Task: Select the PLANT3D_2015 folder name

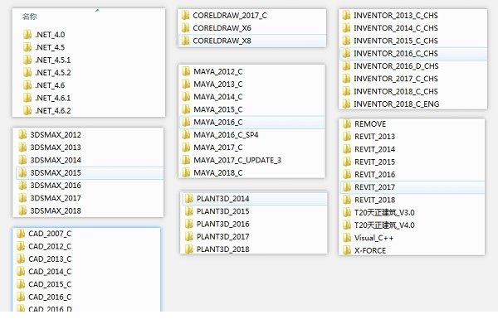Action: point(223,211)
